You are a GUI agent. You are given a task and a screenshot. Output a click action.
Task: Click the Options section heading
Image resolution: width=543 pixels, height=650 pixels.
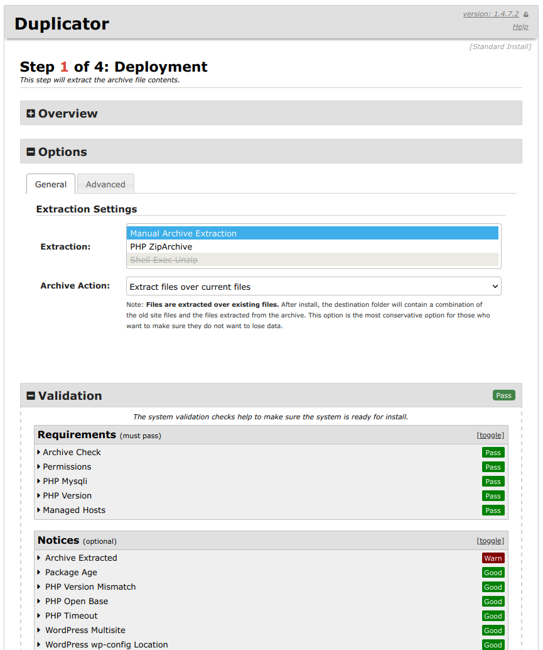63,151
